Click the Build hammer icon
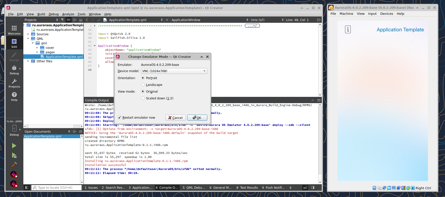Image resolution: width=445 pixels, height=197 pixels. [x=14, y=164]
